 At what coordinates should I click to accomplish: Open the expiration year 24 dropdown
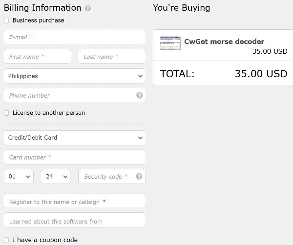pyautogui.click(x=56, y=177)
